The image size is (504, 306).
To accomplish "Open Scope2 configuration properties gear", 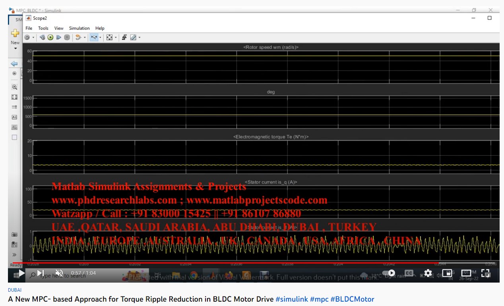I will pos(27,37).
